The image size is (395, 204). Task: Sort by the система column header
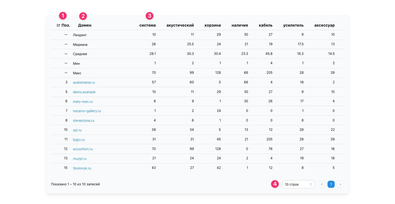click(x=148, y=25)
